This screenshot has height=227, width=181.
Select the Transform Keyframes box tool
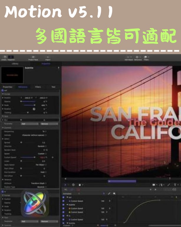(x=114, y=194)
